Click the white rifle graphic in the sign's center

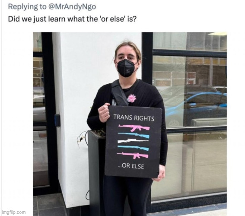click(x=133, y=141)
